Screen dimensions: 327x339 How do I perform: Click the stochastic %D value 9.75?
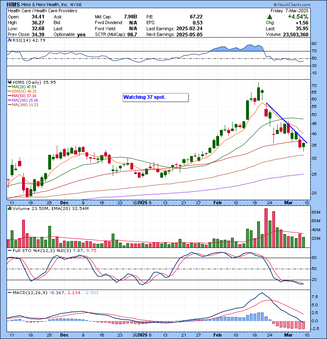coord(91,250)
